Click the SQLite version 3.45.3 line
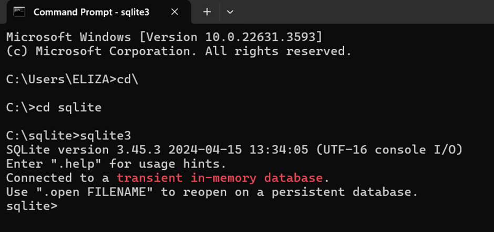This screenshot has height=232, width=494. pos(234,150)
